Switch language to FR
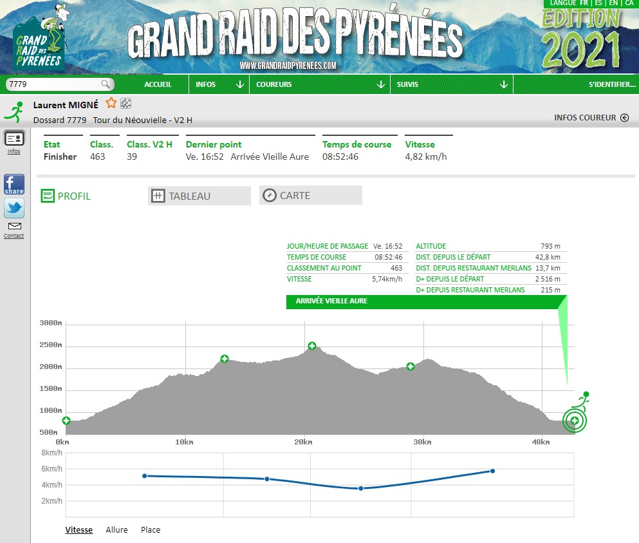639x543 pixels. (x=584, y=3)
